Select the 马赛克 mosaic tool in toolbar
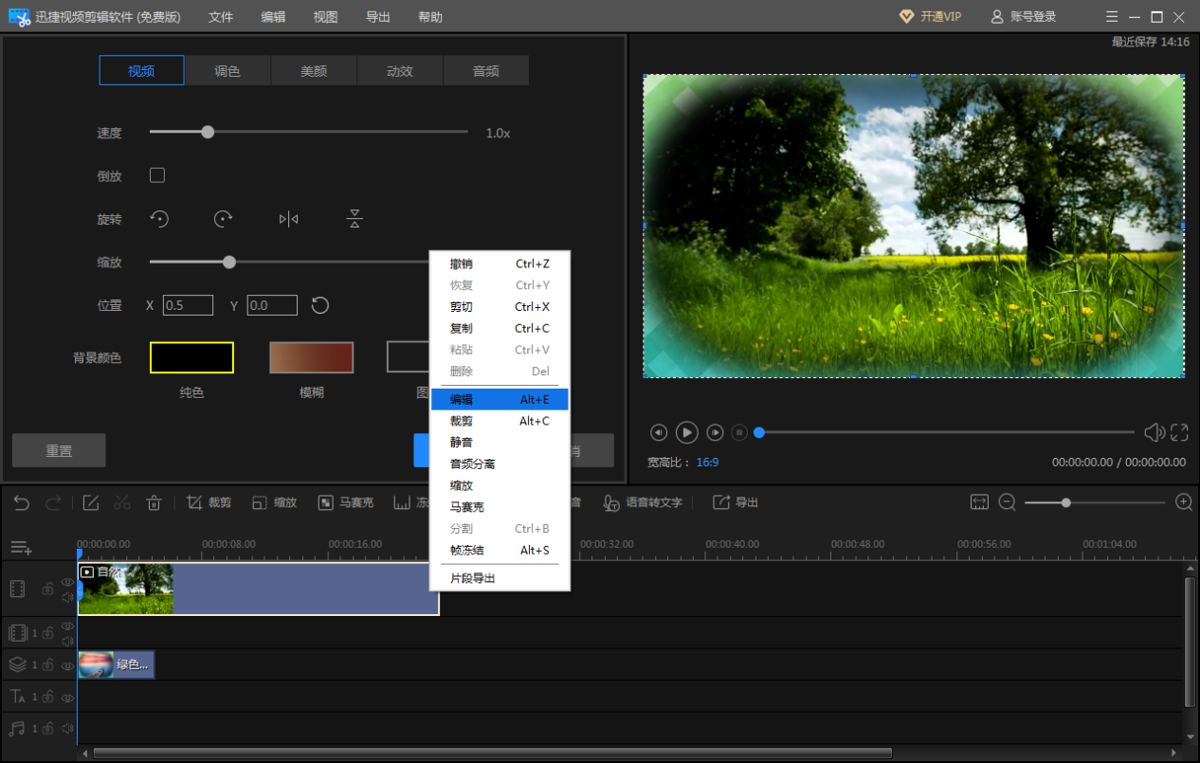The width and height of the screenshot is (1200, 763). point(346,502)
